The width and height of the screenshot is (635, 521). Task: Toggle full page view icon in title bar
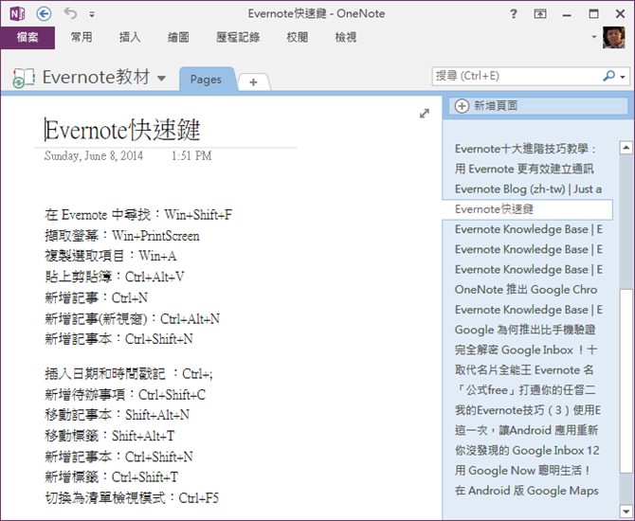pos(540,14)
